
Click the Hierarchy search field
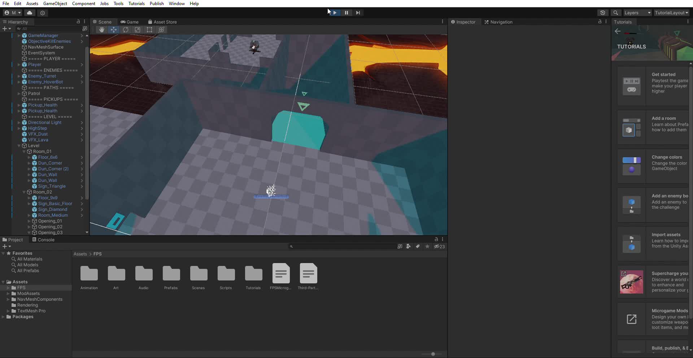[48, 29]
